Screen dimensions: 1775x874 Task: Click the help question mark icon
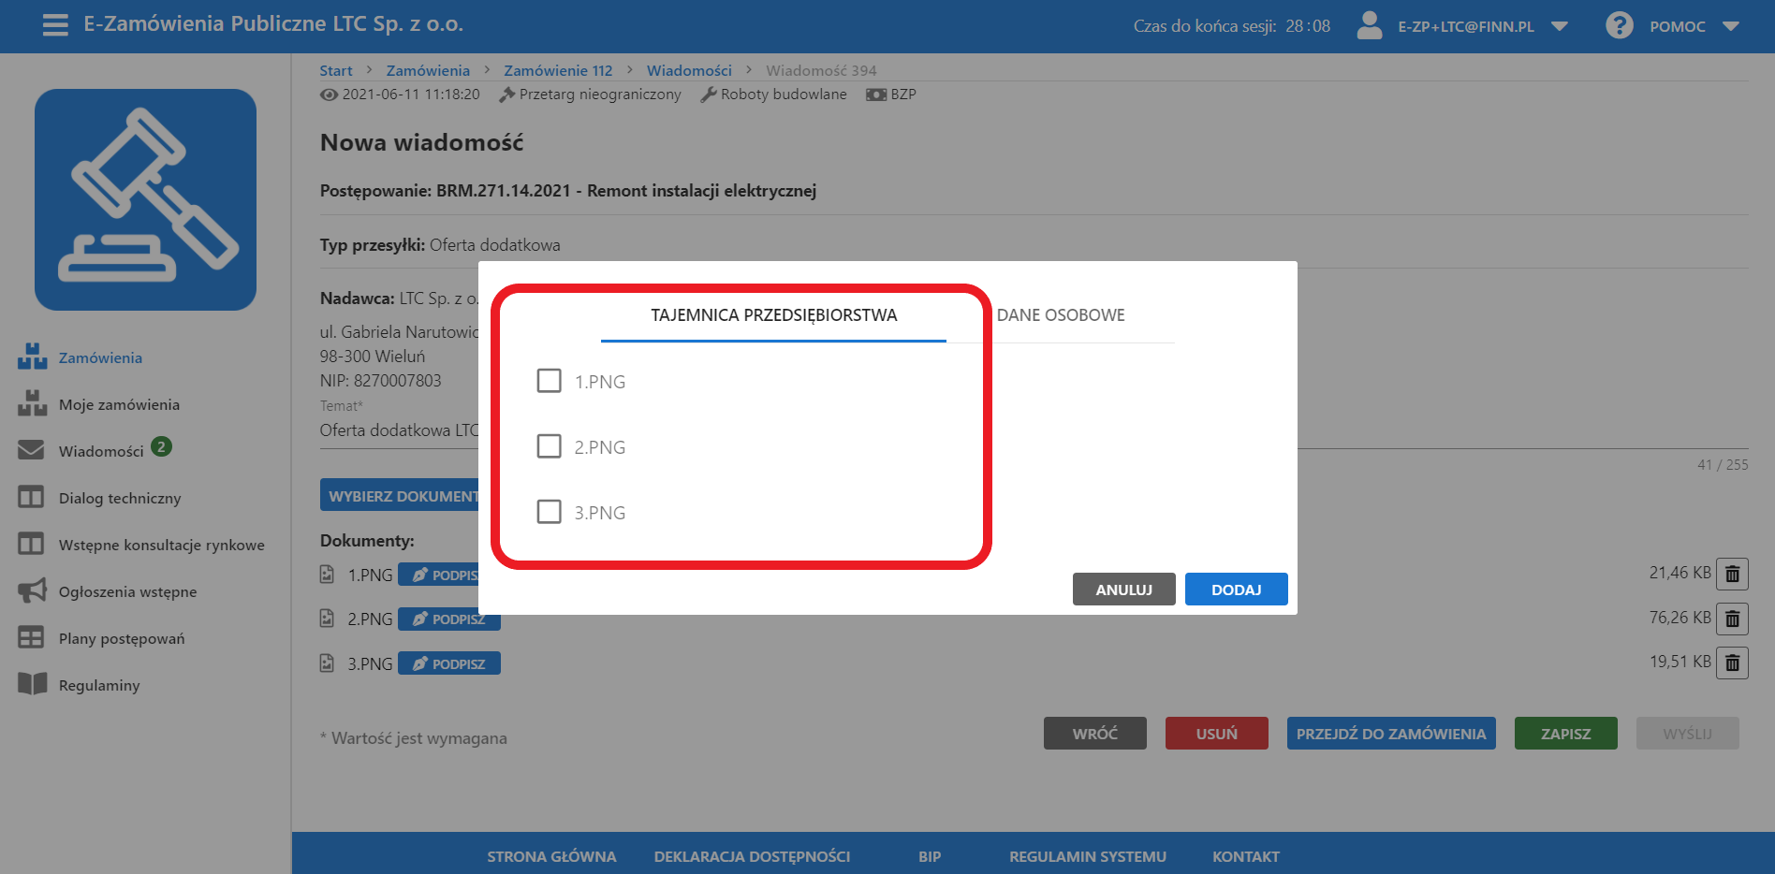pyautogui.click(x=1620, y=25)
